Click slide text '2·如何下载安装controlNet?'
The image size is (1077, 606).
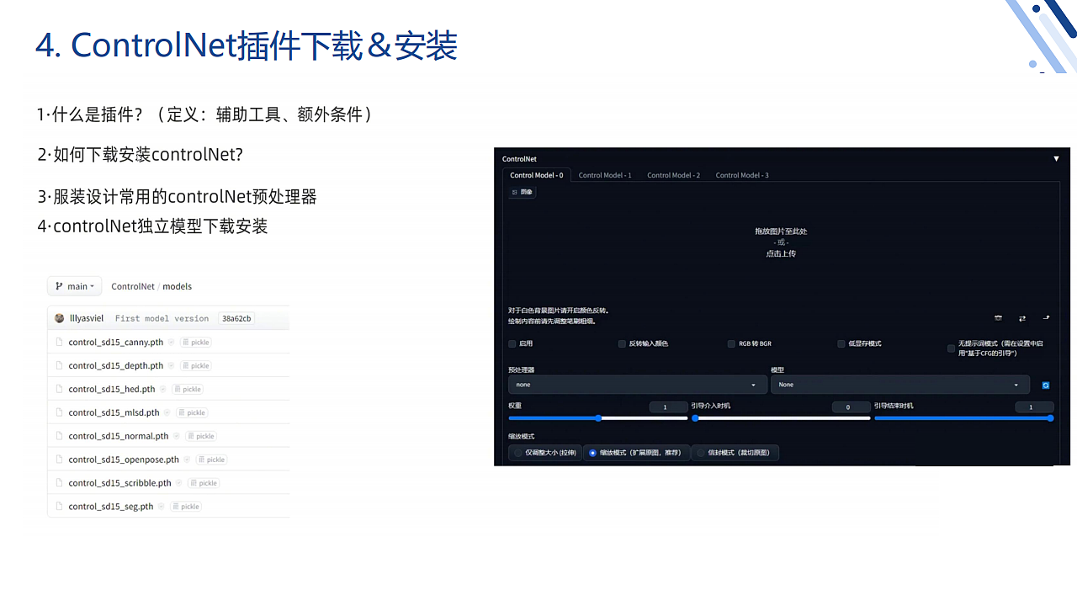point(141,155)
